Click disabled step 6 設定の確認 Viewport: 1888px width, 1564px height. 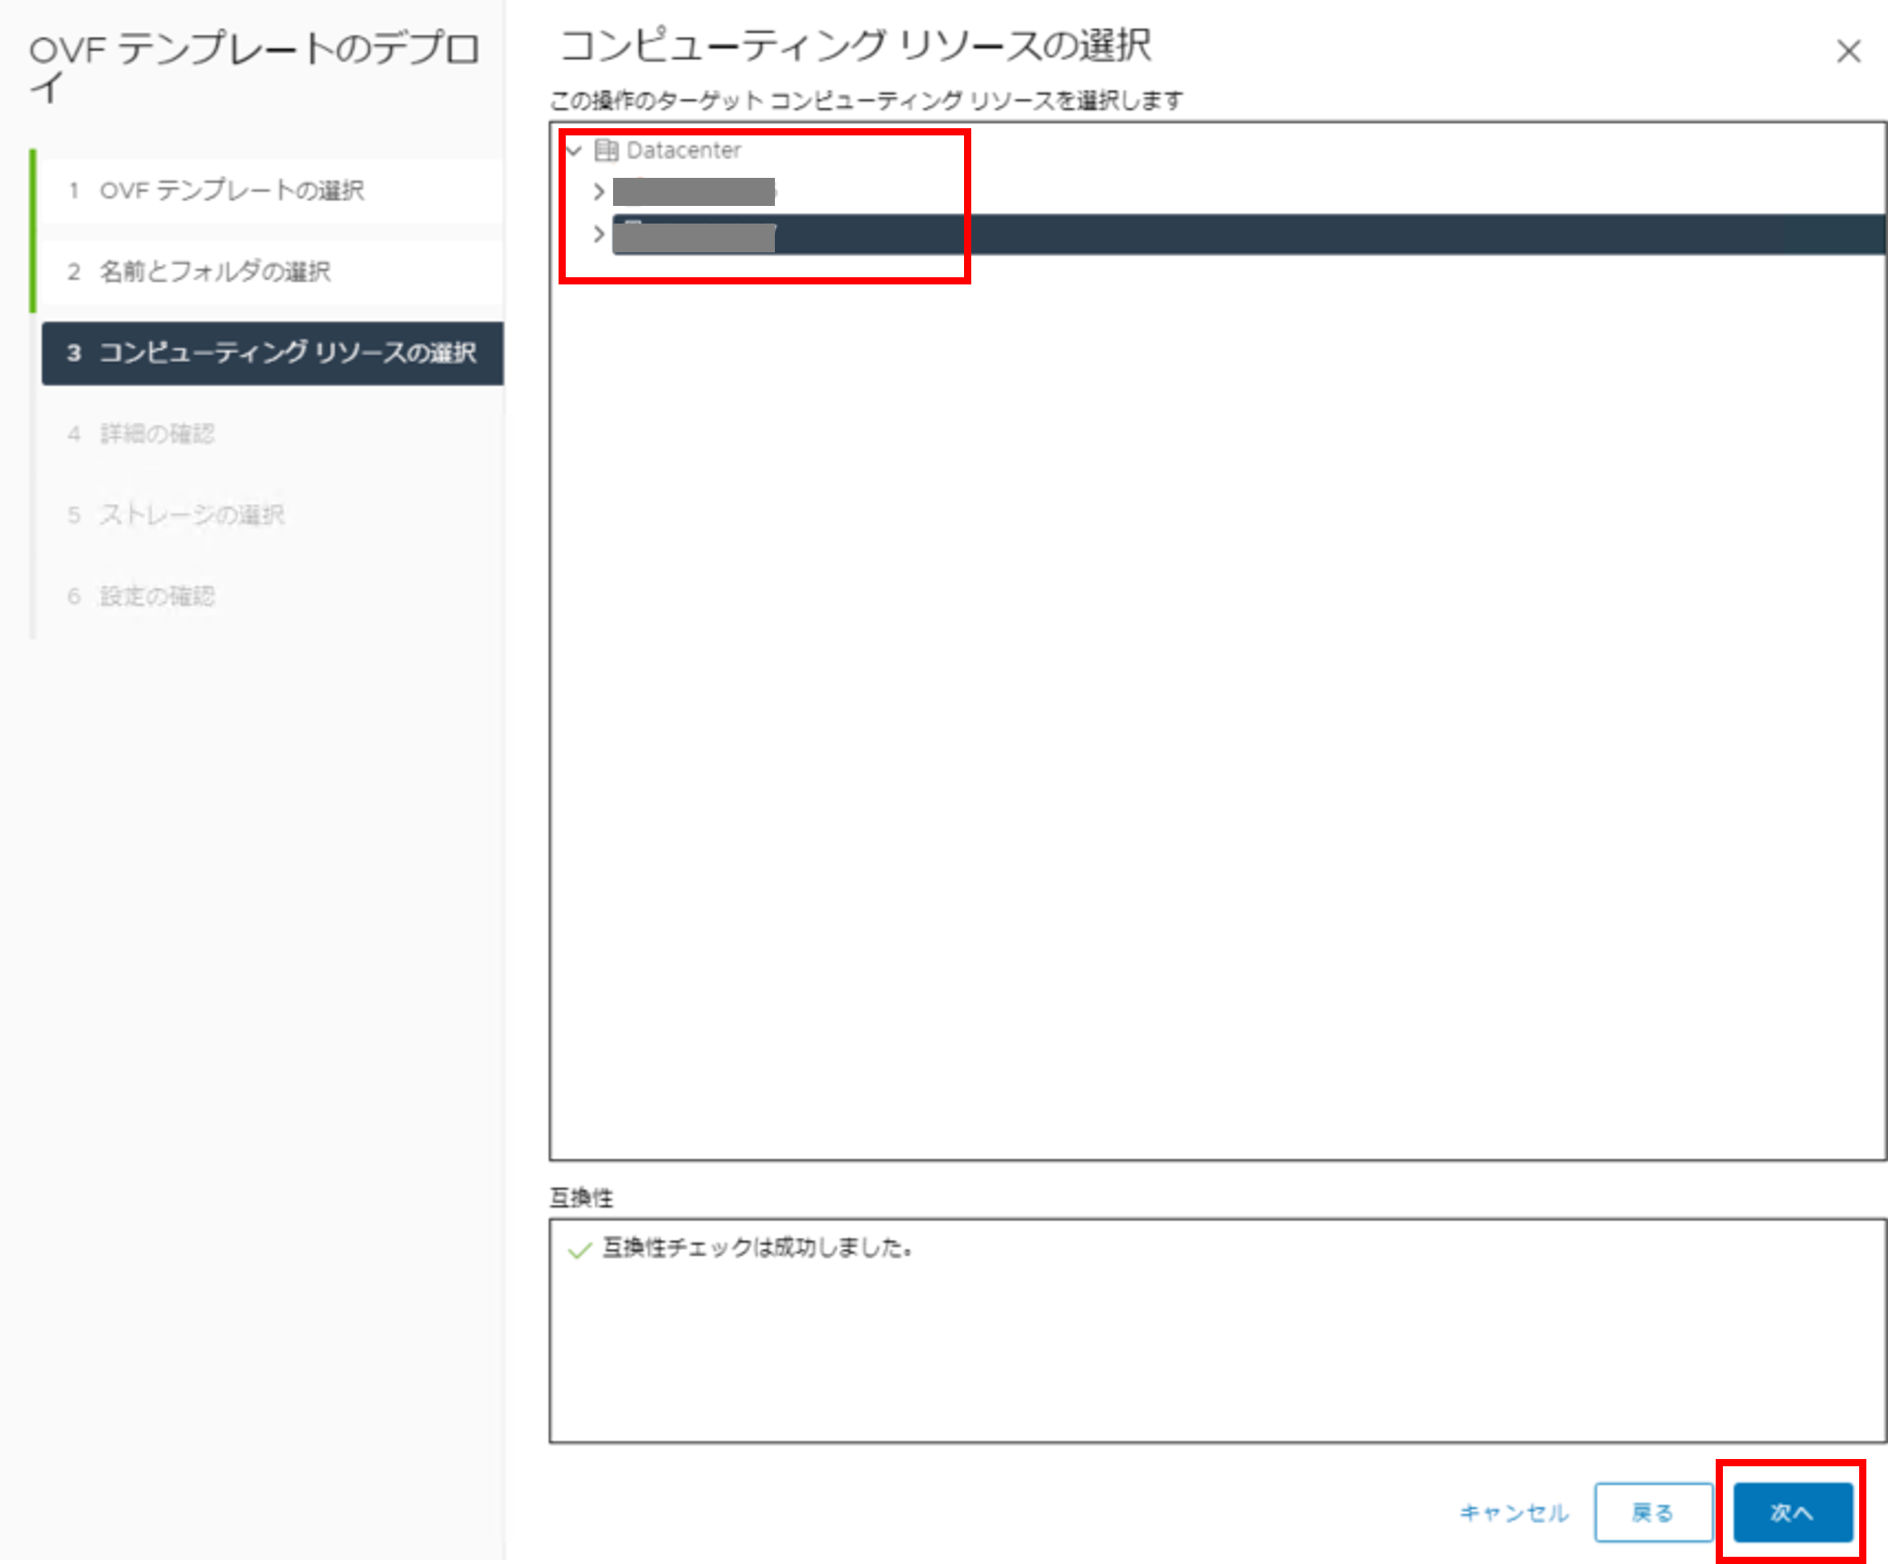point(156,596)
